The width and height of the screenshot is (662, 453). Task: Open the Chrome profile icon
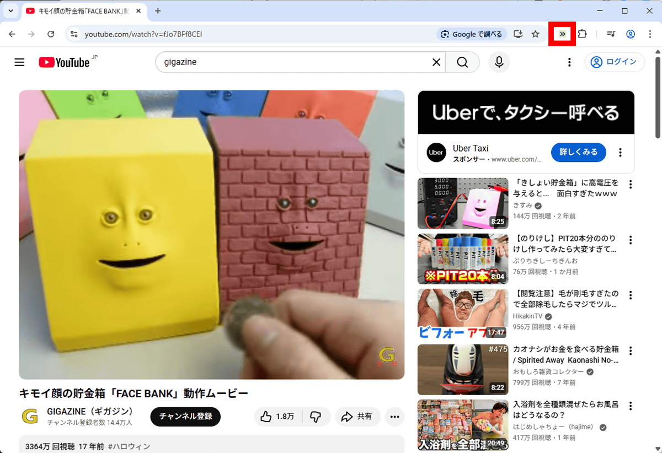(x=631, y=34)
